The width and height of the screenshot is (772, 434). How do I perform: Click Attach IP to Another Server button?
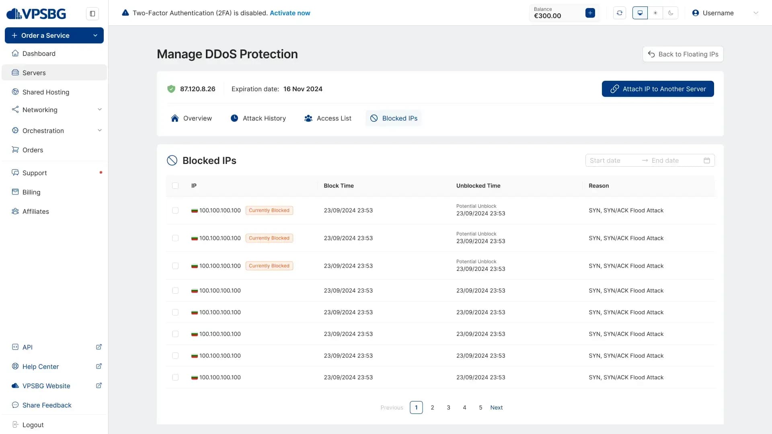[x=658, y=89]
